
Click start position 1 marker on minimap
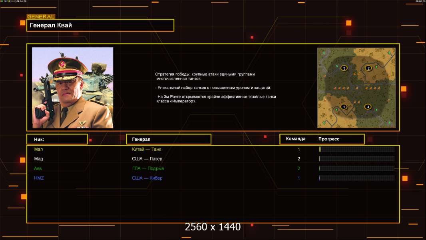tap(344, 107)
